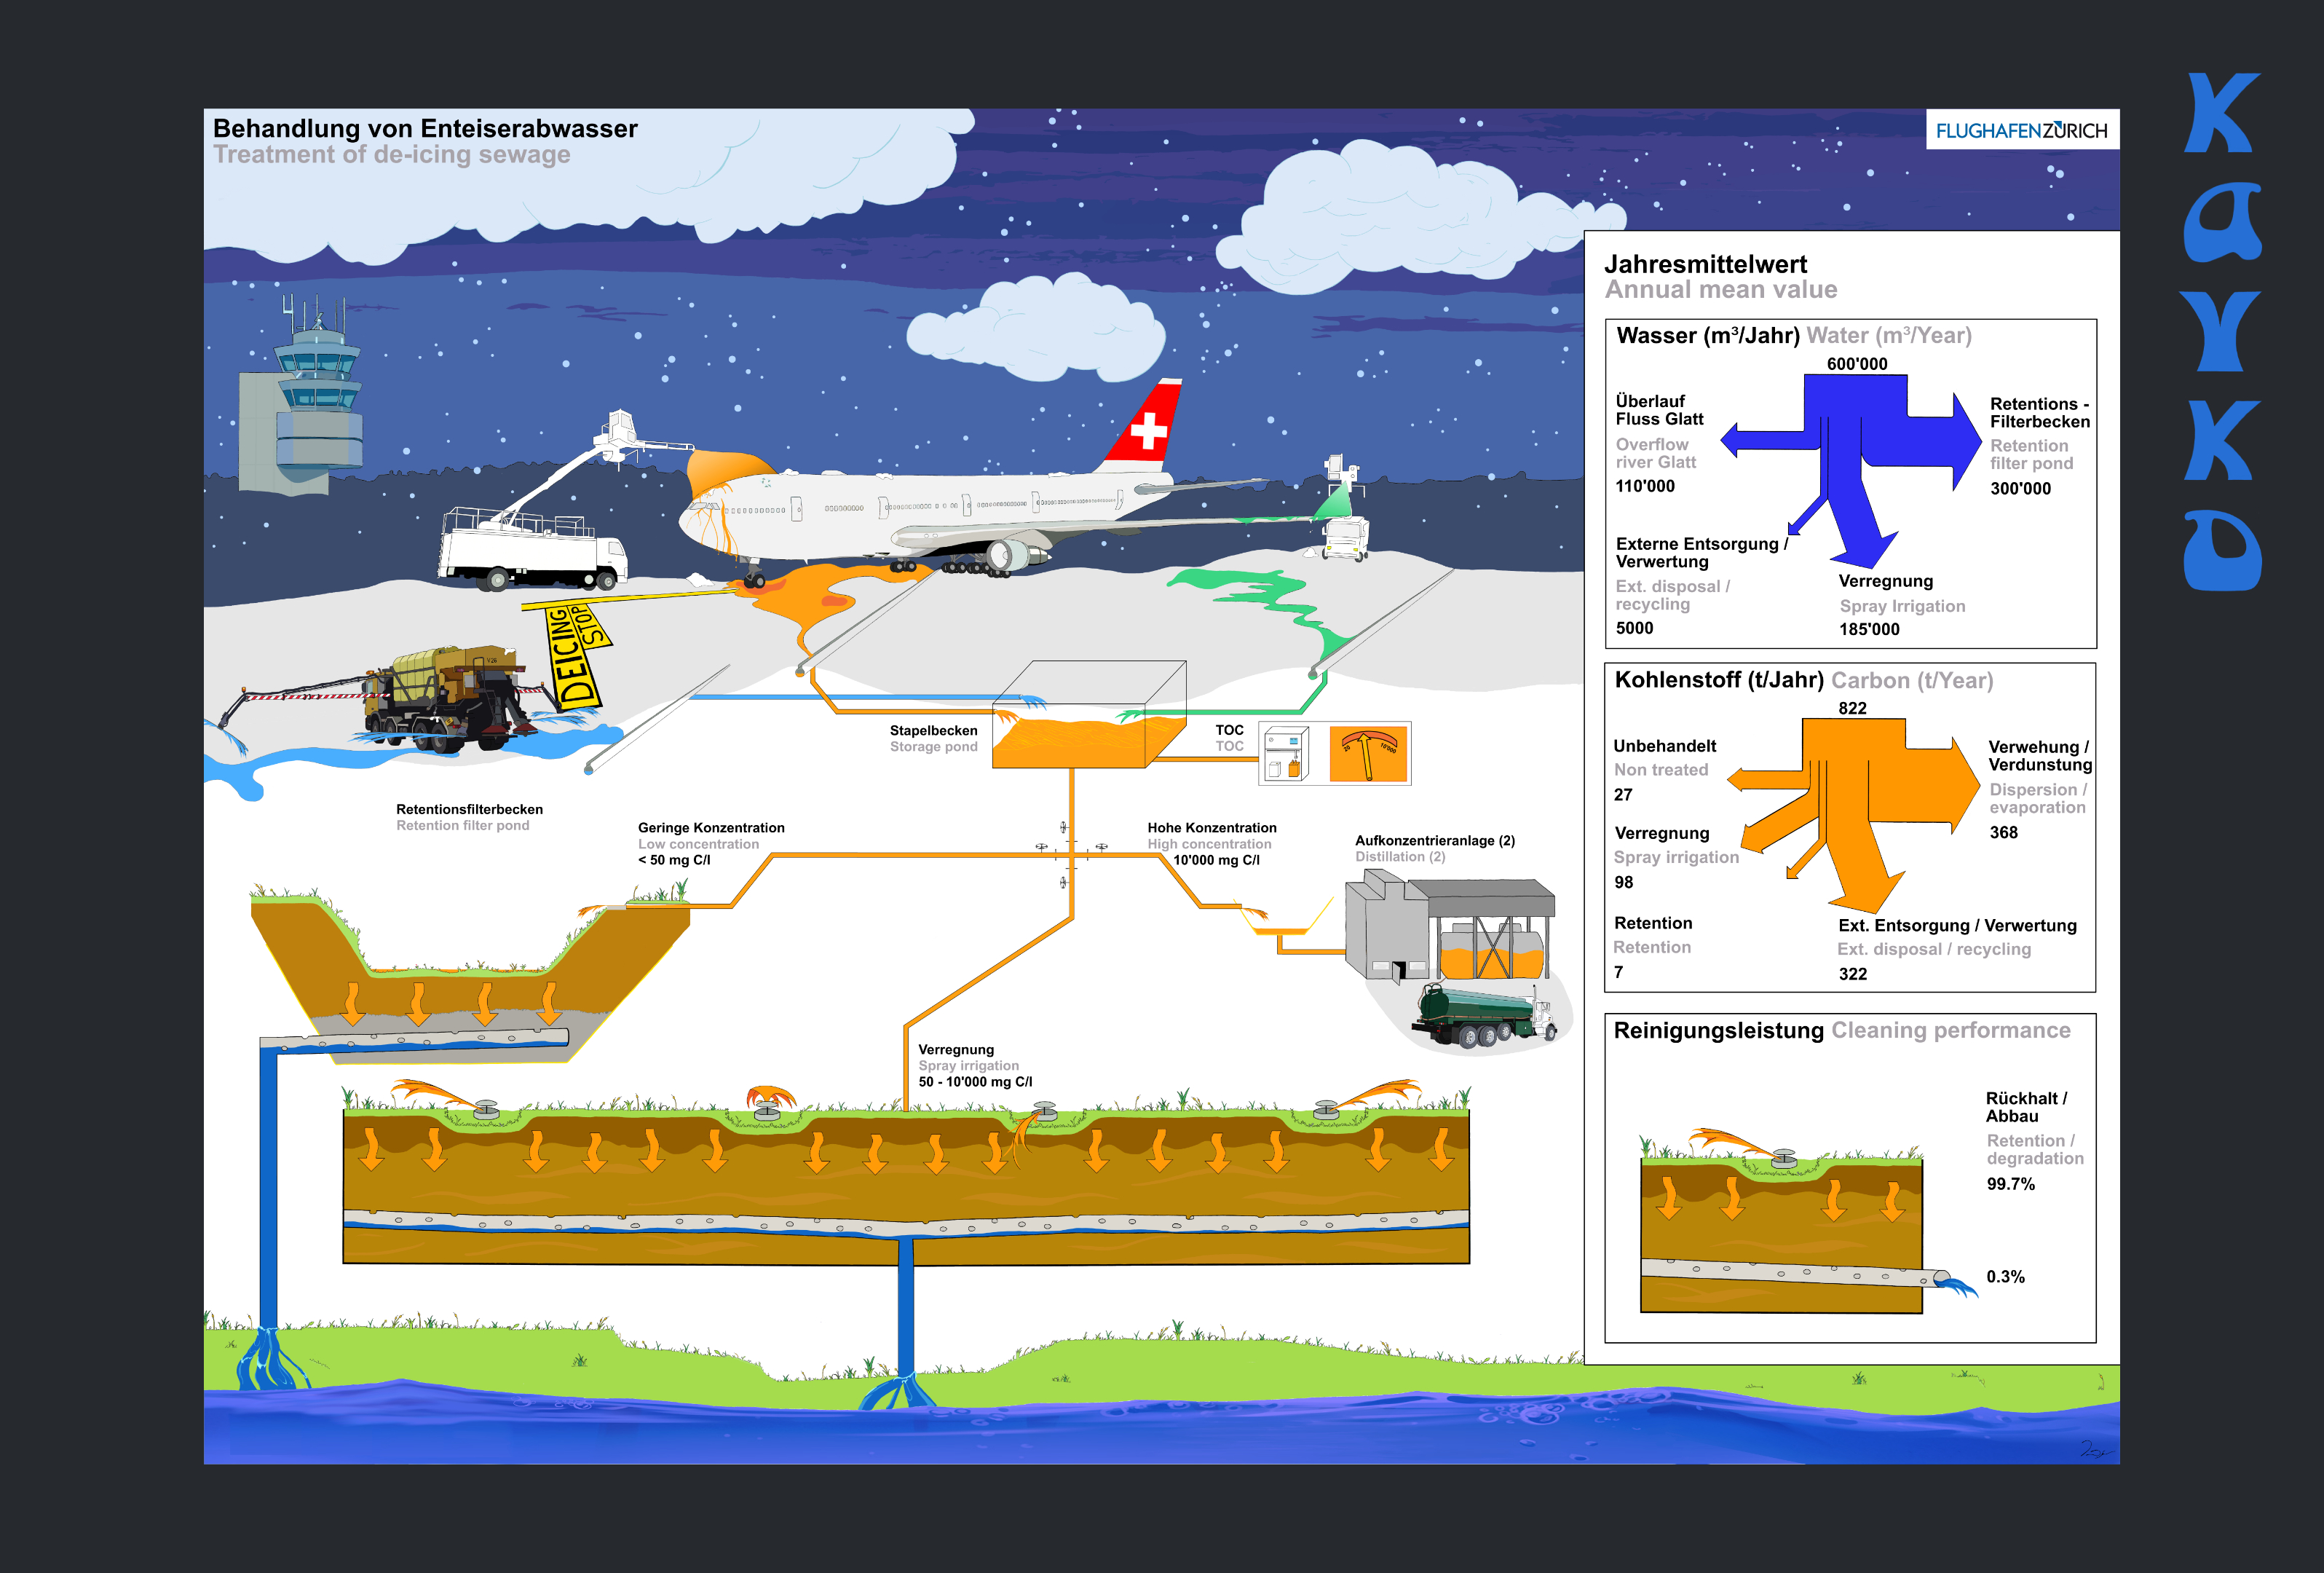Click the 'Retentionsfilterbecken' label
The height and width of the screenshot is (1573, 2324).
[x=469, y=809]
